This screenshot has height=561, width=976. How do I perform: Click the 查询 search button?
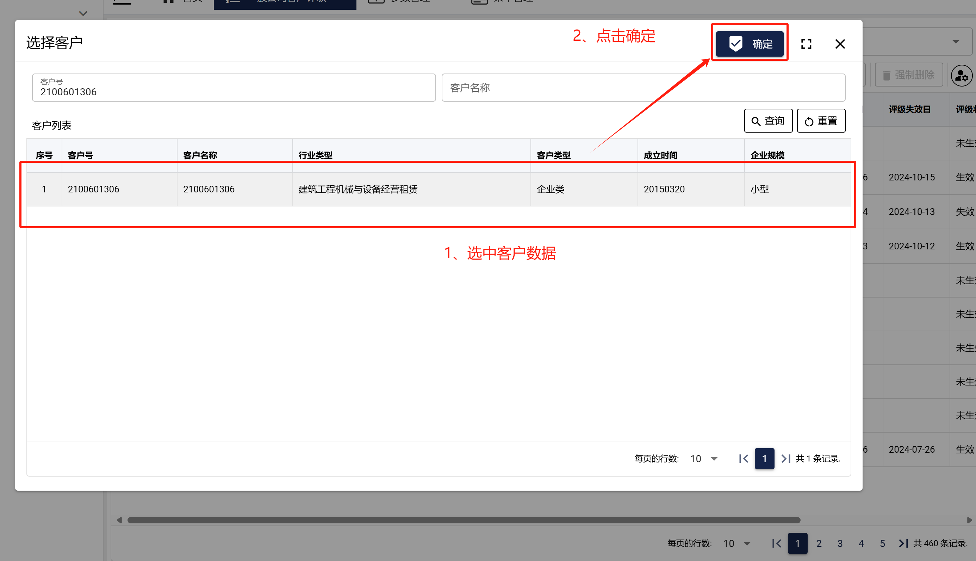(x=768, y=121)
